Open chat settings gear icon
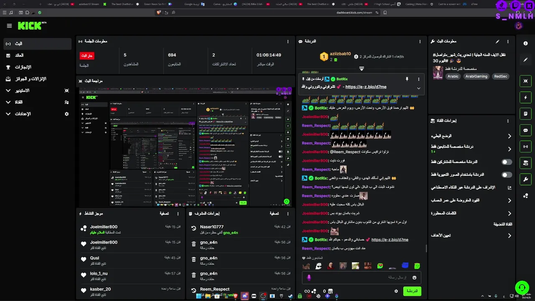 [x=396, y=291]
